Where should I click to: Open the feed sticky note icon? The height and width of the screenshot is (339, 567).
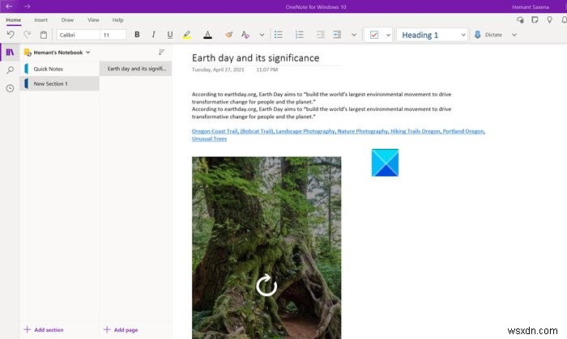pyautogui.click(x=535, y=20)
